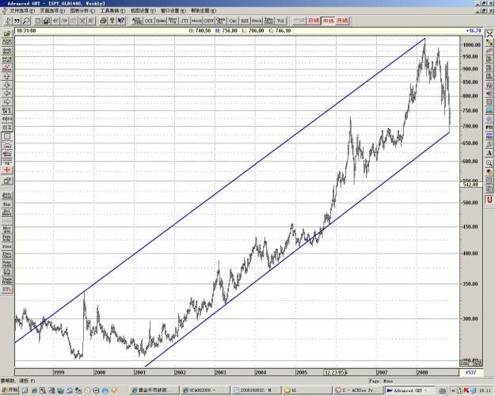Apply the JTI indicator
495x396 pixels.
pos(185,21)
